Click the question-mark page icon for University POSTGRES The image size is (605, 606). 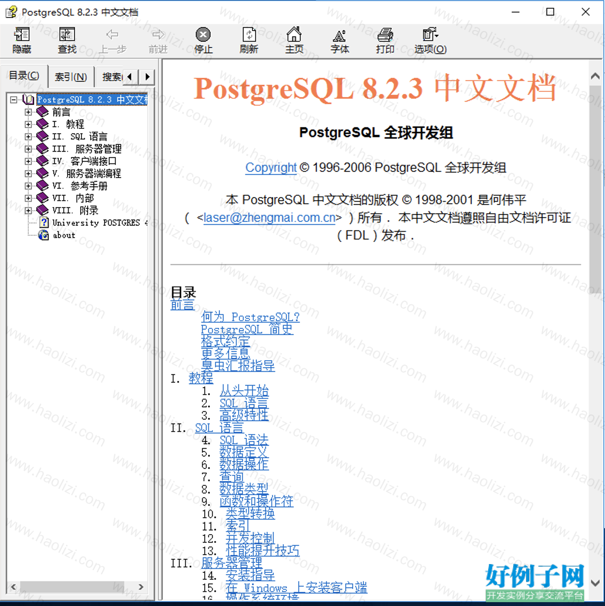(x=44, y=223)
